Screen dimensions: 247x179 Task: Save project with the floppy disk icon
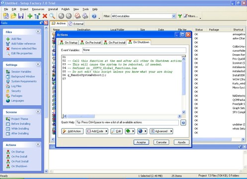21,16
